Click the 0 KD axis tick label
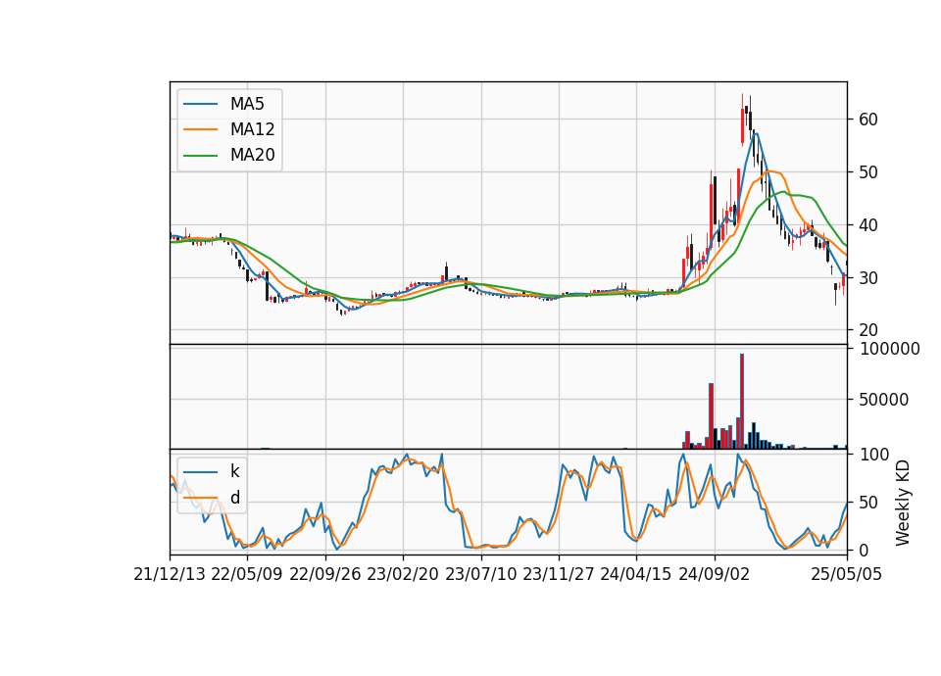 [x=864, y=550]
